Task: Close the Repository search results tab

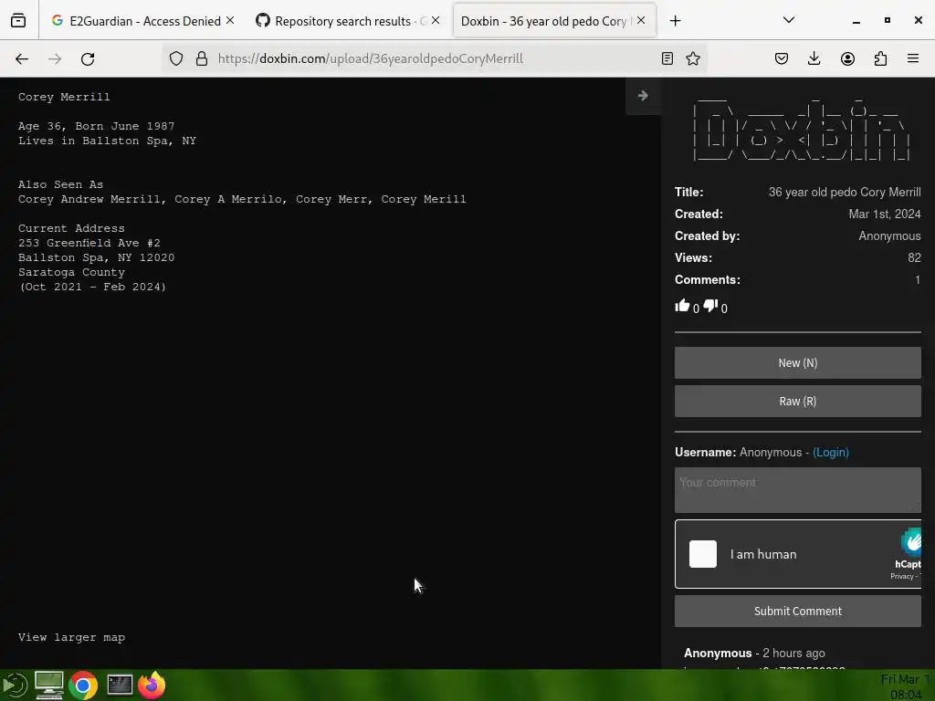Action: click(436, 20)
